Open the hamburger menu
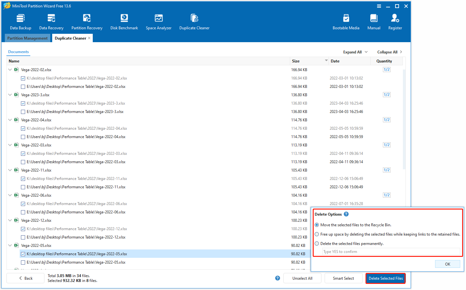The image size is (466, 290). [x=379, y=6]
